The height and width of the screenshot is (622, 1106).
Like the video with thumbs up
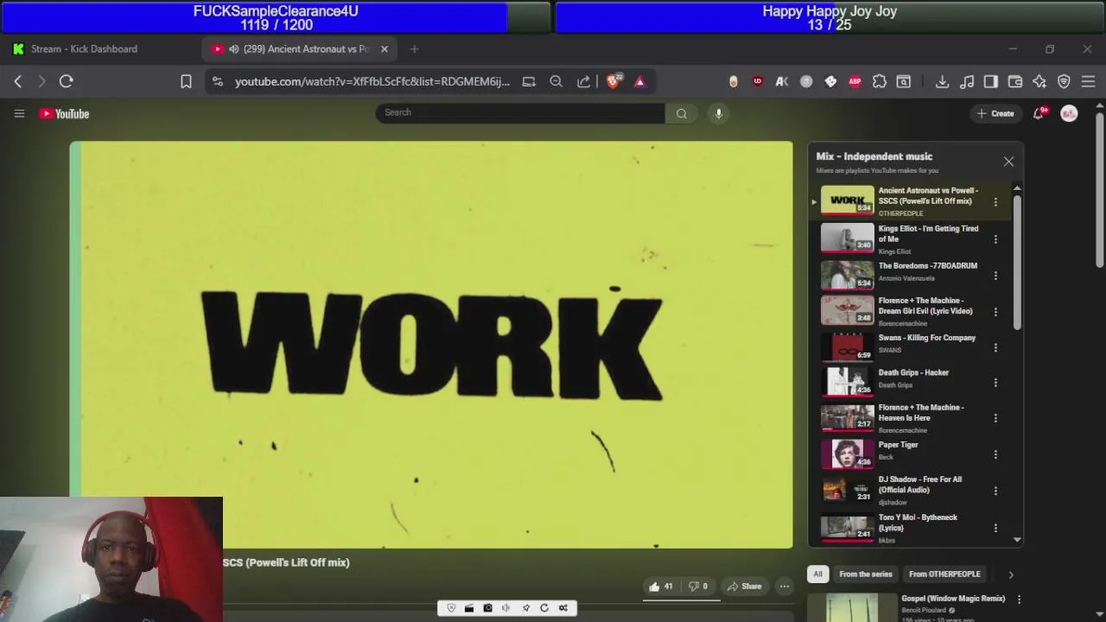(661, 587)
